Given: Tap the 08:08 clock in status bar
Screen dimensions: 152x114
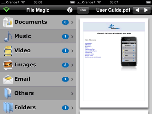Looking at the screenshot, I should pos(38,2).
